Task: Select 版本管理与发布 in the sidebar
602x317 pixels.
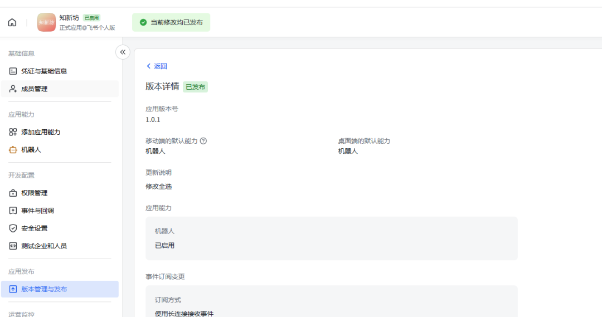Action: pos(44,289)
